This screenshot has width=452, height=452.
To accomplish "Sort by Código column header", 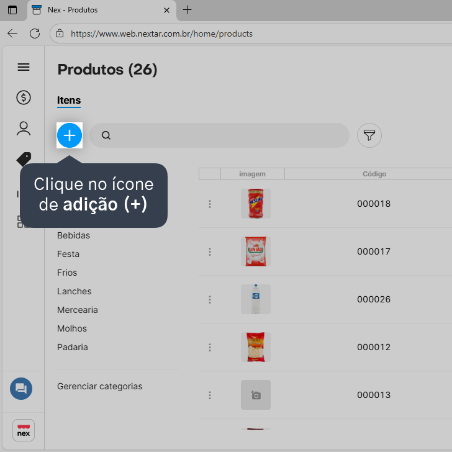I will (x=374, y=174).
